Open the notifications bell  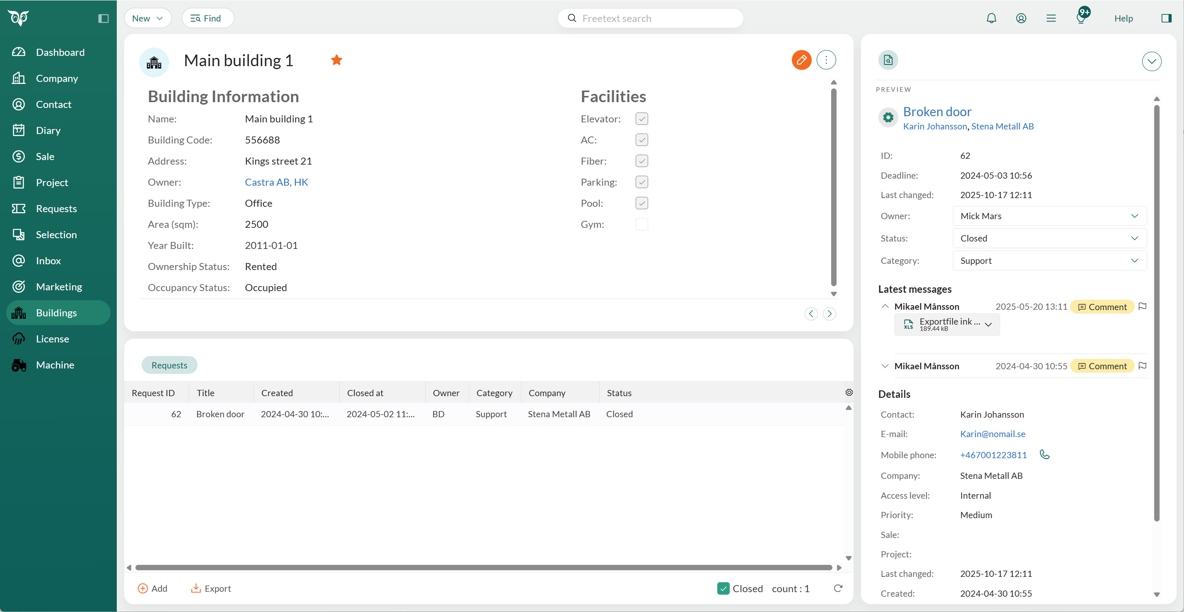pos(991,18)
